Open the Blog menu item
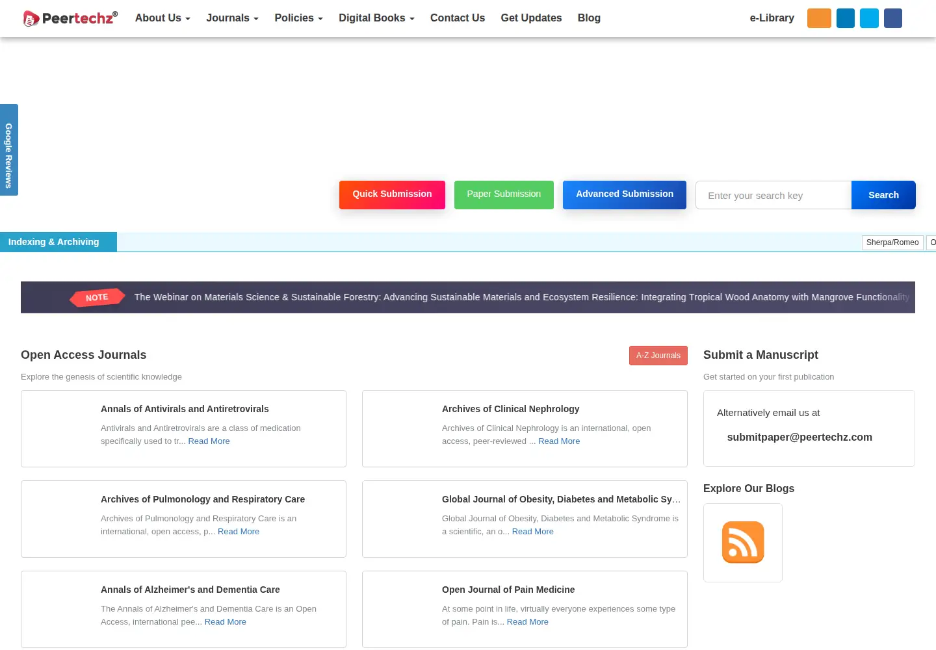Image resolution: width=936 pixels, height=650 pixels. coord(589,18)
